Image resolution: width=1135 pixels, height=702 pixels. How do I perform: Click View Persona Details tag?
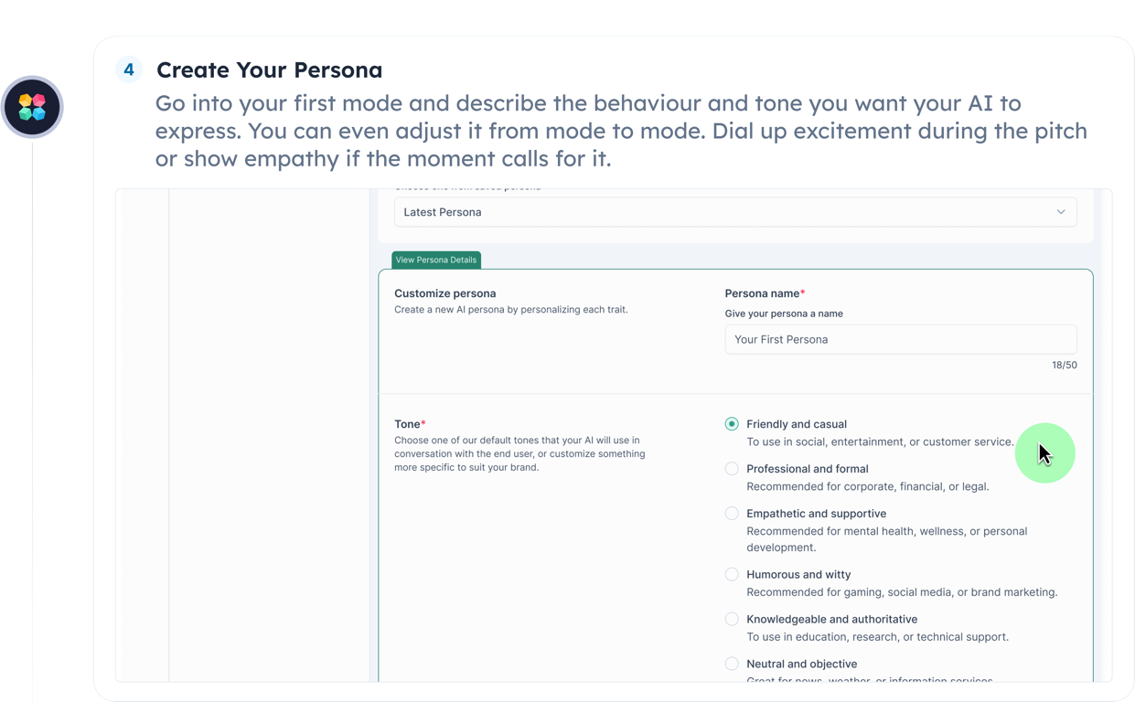(x=436, y=260)
